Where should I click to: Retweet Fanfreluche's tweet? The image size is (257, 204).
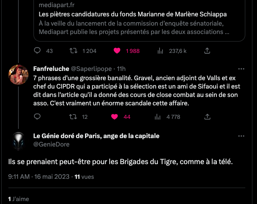(73, 117)
